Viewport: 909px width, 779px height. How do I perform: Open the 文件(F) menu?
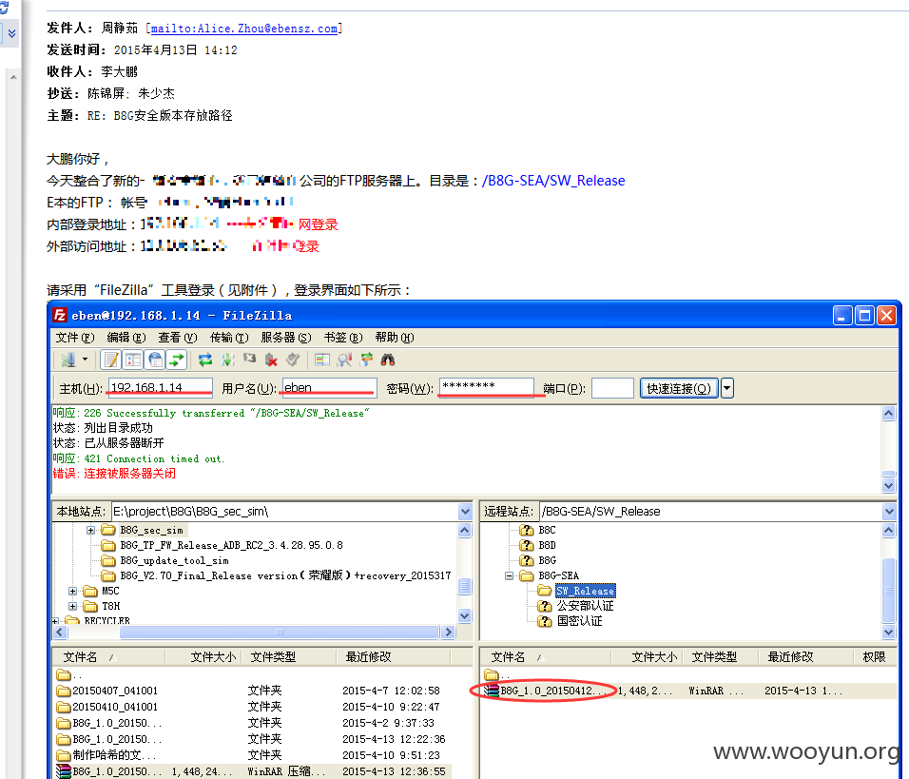pyautogui.click(x=75, y=338)
